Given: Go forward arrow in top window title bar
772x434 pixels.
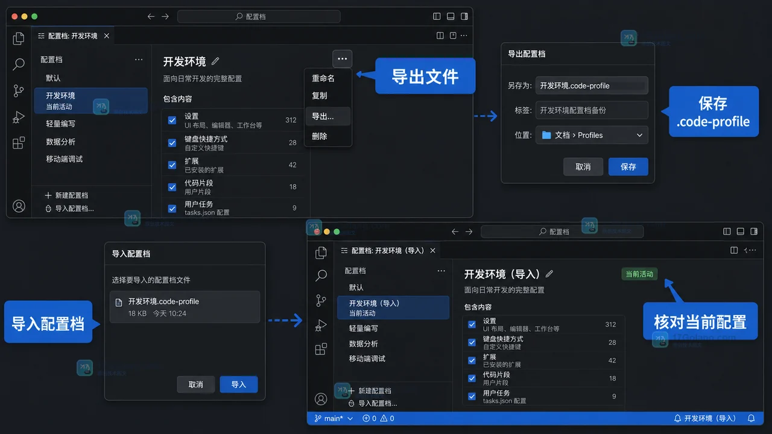Looking at the screenshot, I should pos(165,17).
